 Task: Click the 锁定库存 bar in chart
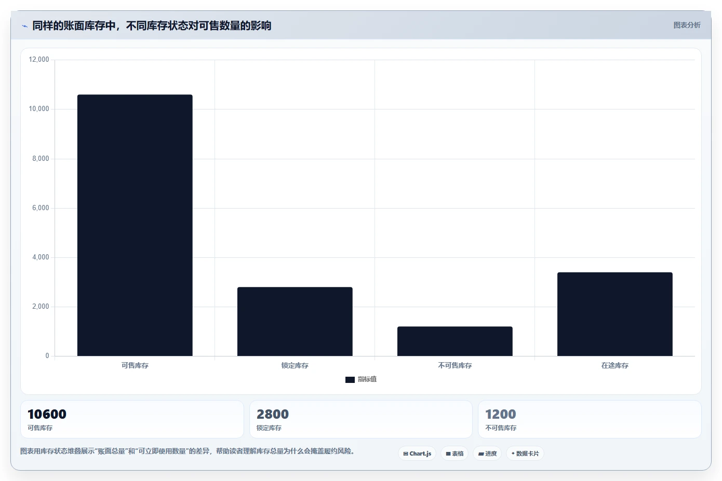[295, 322]
